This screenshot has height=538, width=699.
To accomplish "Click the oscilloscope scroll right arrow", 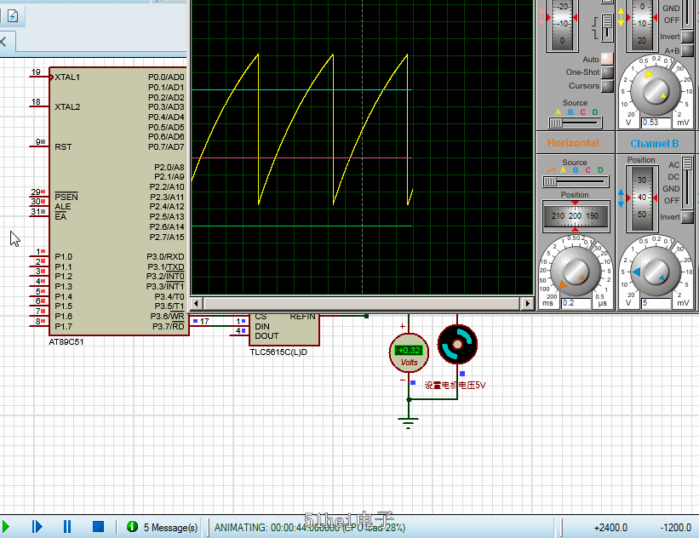I will tap(528, 304).
